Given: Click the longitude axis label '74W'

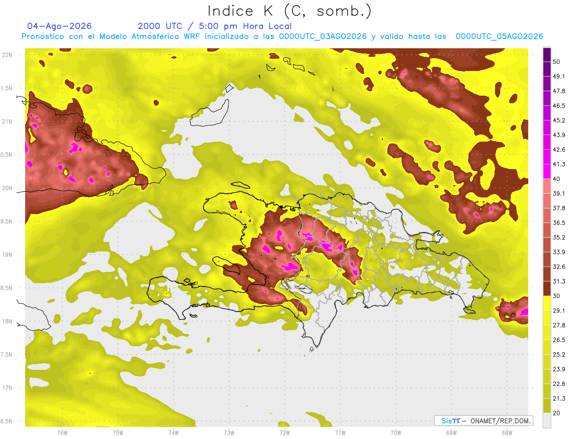Looking at the screenshot, I should (x=174, y=432).
